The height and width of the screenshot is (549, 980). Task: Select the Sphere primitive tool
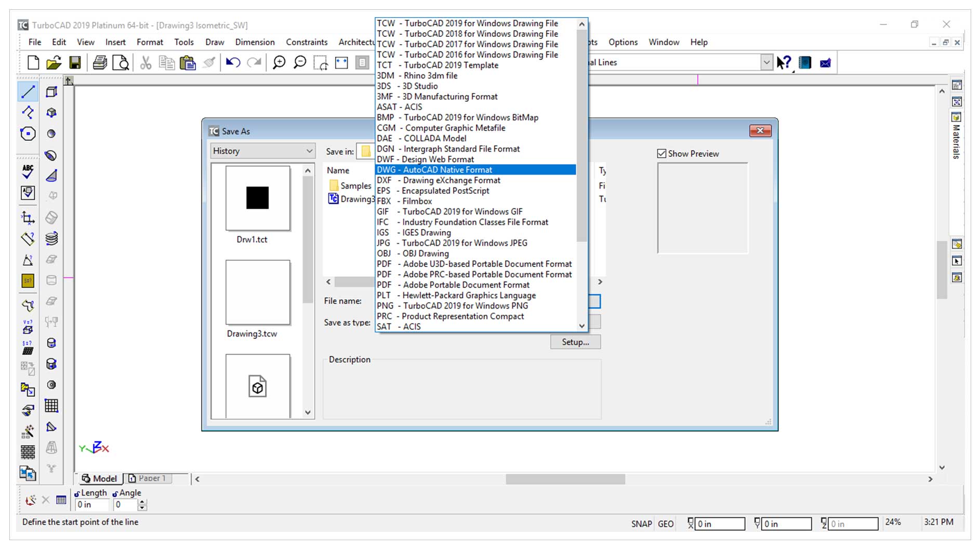(51, 133)
